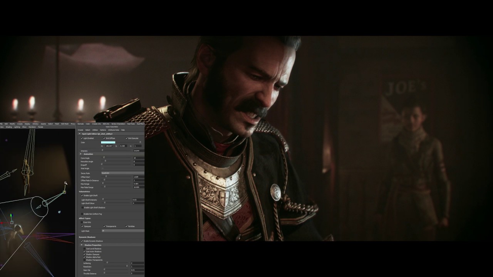Open the Assets menu
This screenshot has width=493, height=277.
(43, 124)
